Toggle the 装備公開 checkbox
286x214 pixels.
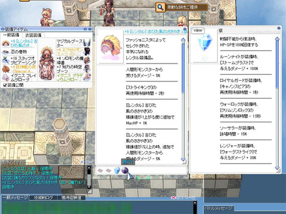pyautogui.click(x=5, y=85)
